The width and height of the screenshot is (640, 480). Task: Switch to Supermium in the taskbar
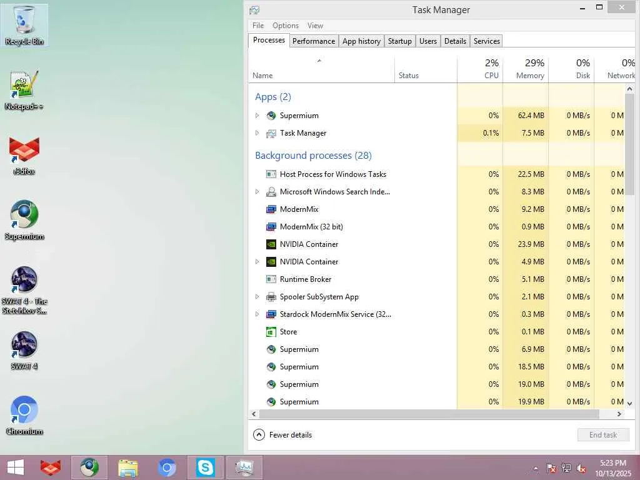[89, 467]
